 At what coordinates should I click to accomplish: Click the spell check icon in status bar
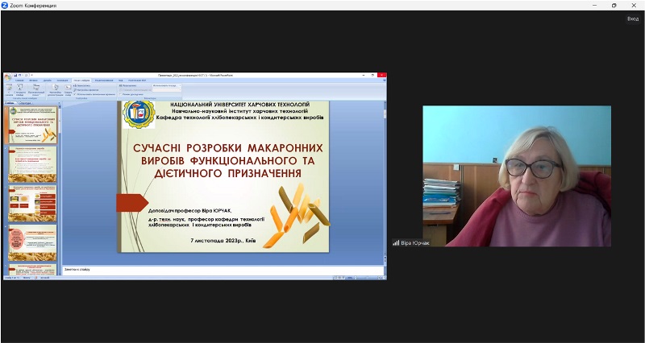click(35, 278)
